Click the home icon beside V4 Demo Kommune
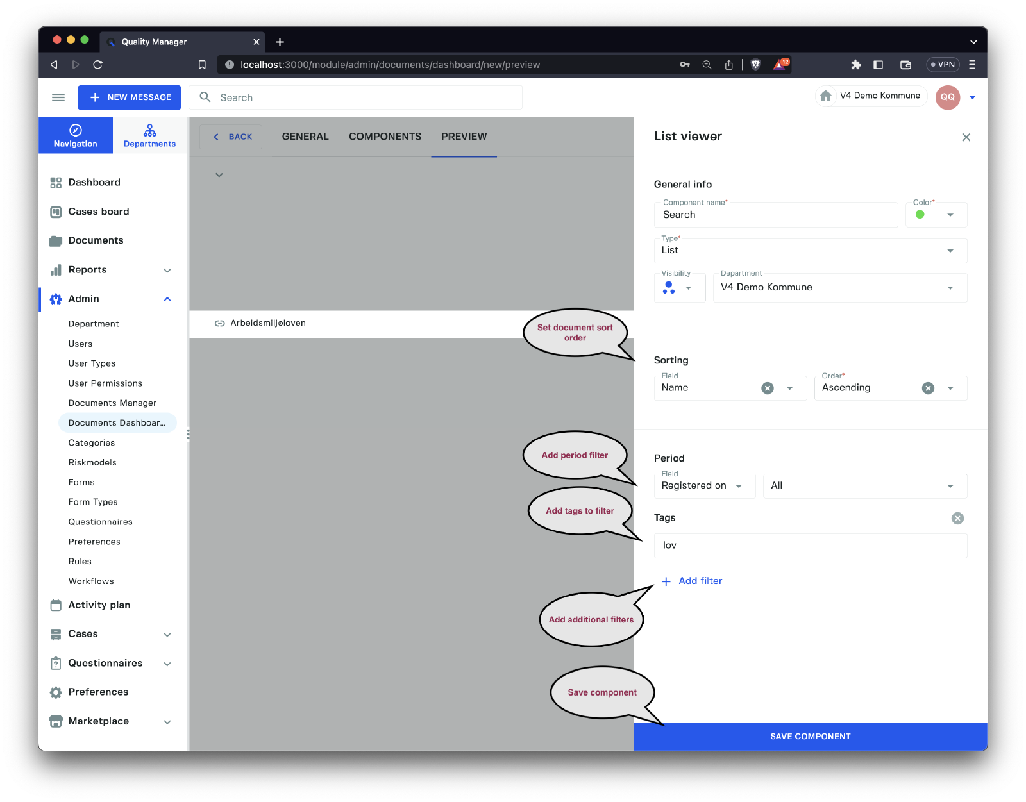The height and width of the screenshot is (802, 1026). point(826,96)
